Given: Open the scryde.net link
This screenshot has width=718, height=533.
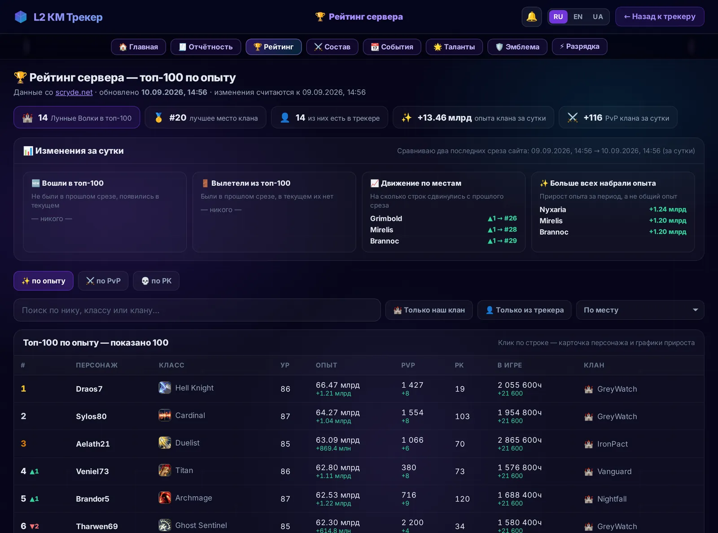Looking at the screenshot, I should coord(74,92).
